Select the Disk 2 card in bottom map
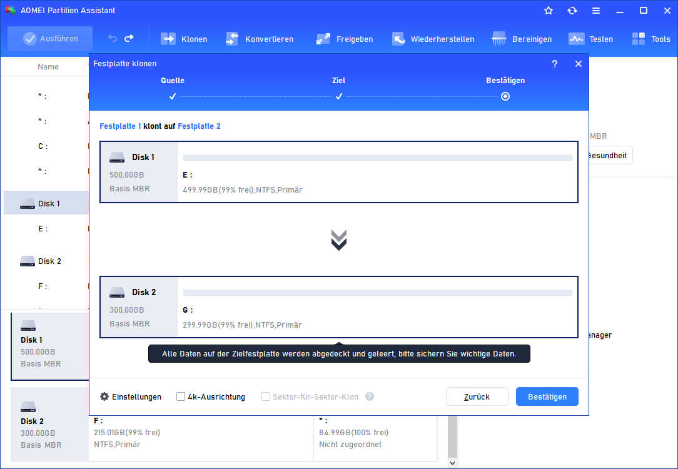Screen dimensions: 678x469 [x=50, y=425]
